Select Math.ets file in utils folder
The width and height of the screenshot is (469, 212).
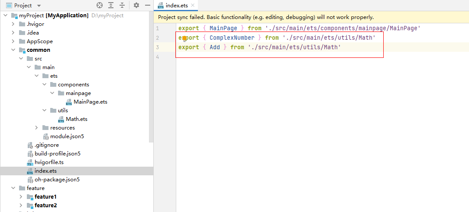(77, 119)
